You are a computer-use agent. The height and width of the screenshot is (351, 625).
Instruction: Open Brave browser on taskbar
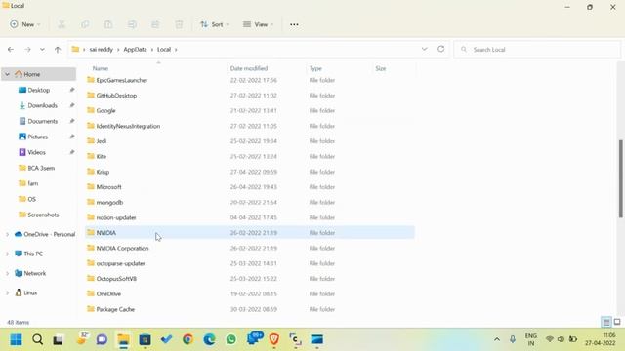pyautogui.click(x=273, y=340)
